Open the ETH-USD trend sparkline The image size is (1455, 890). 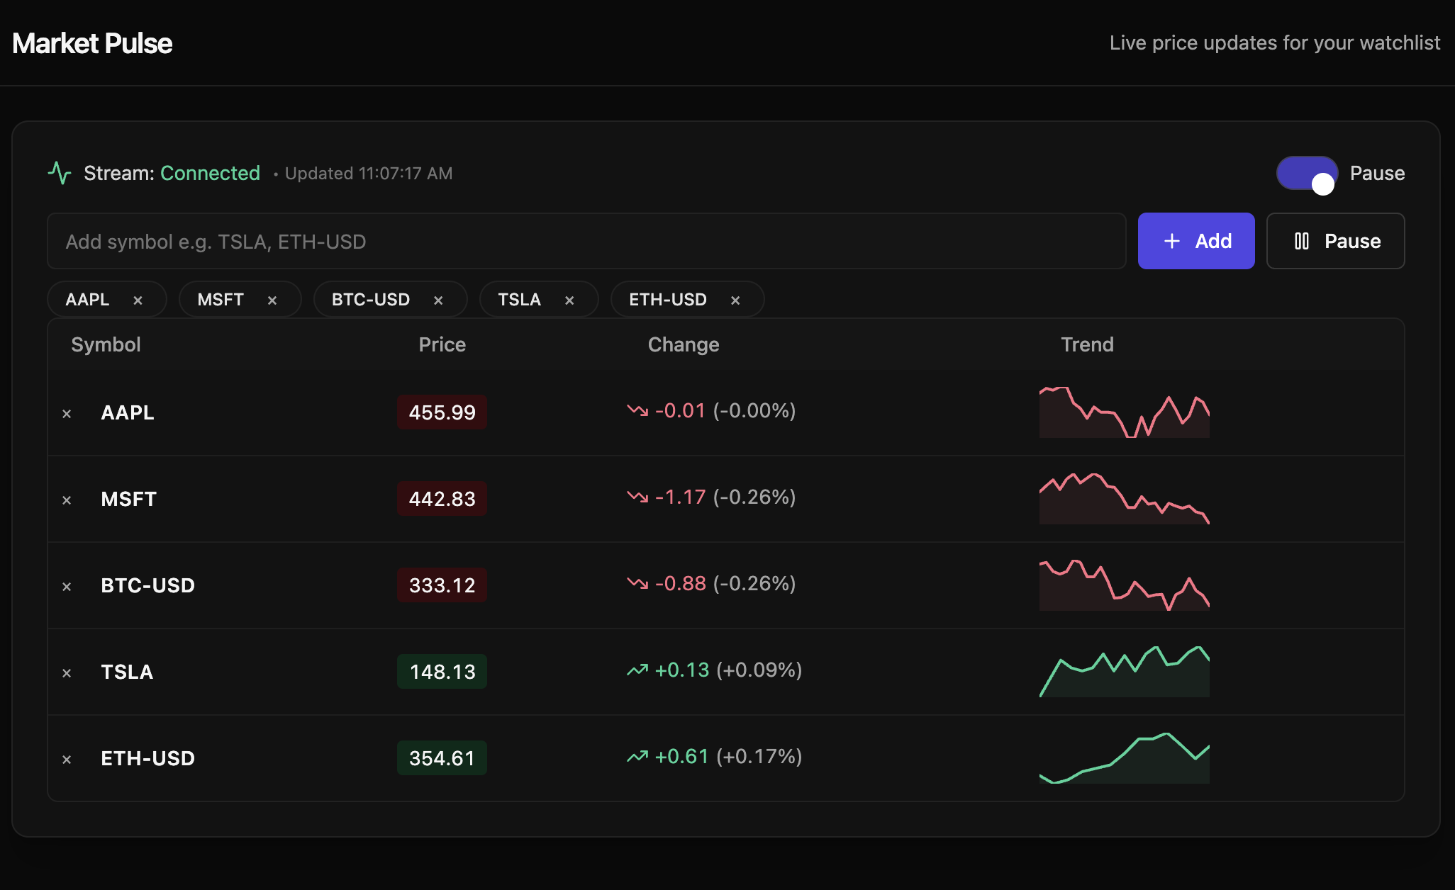click(1125, 758)
